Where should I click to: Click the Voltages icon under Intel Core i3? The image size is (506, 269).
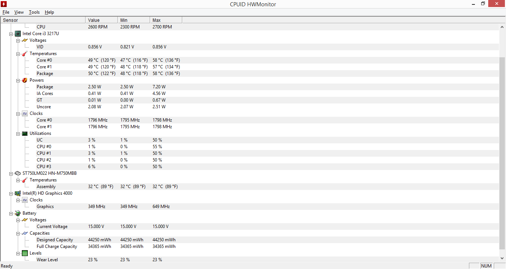point(25,40)
